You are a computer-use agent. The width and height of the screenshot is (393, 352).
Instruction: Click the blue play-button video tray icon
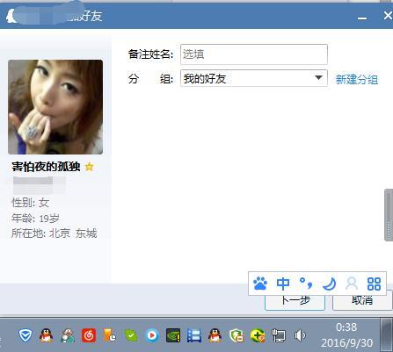(x=152, y=335)
